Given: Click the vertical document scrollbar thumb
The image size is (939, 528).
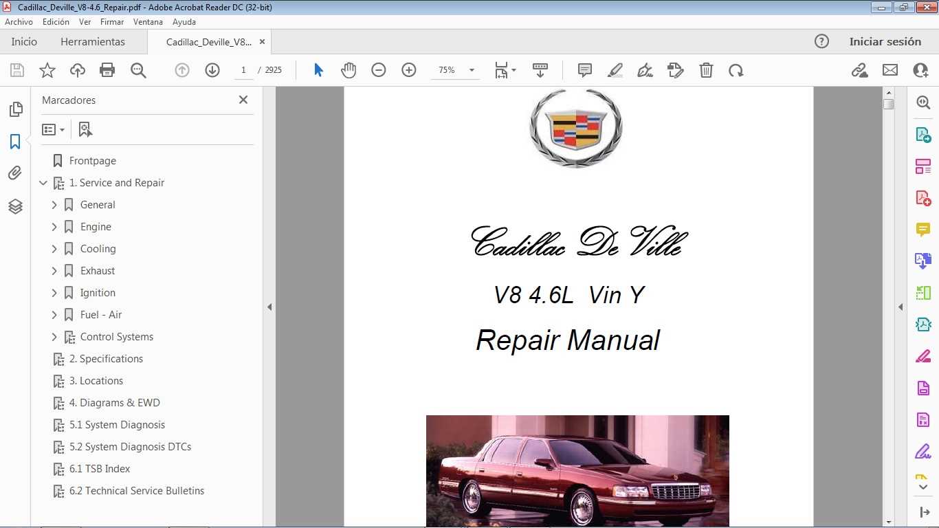Looking at the screenshot, I should 889,104.
